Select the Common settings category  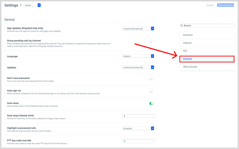(x=207, y=35)
